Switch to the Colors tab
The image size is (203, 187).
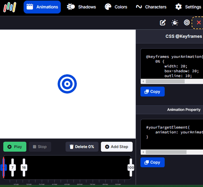tap(116, 7)
